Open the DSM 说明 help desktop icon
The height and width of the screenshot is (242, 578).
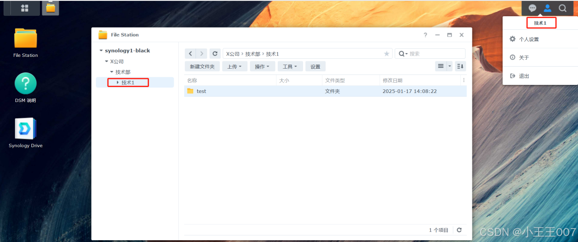pos(25,88)
